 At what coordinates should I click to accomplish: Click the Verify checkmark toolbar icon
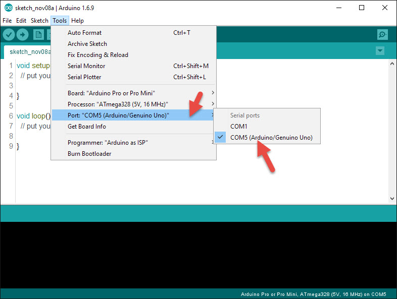(x=9, y=34)
